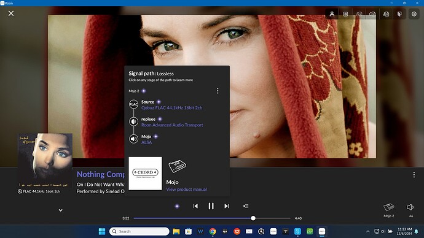
Task: Open the play queue icon
Action: 246,206
